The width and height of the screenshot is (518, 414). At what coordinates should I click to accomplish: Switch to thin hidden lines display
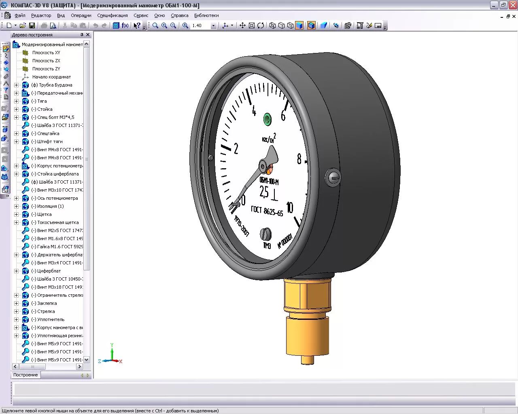coord(290,25)
